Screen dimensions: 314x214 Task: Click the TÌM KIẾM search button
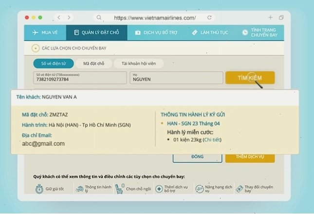tap(250, 78)
